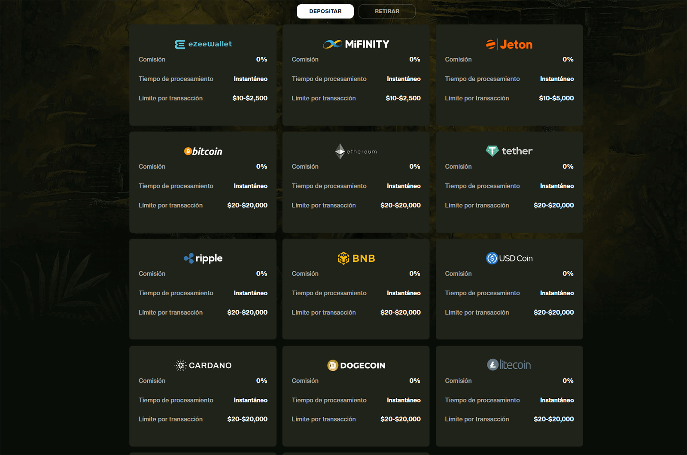Switch to the RETIRAR tab
This screenshot has width=687, height=455.
[387, 11]
